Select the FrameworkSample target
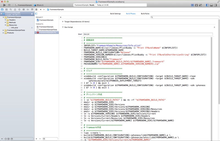The width and height of the screenshot is (220, 141). [x=46, y=27]
